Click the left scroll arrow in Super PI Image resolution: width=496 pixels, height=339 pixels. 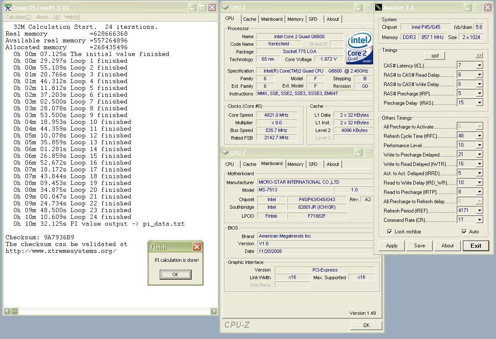[x=7, y=311]
